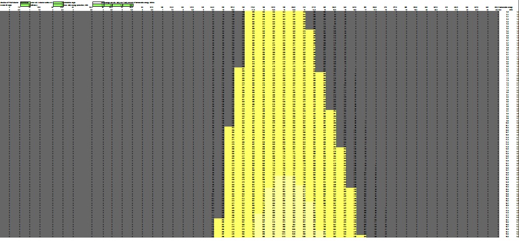Image resolution: width=519 pixels, height=249 pixels.
Task: Select the green cell left of 'efficiency'
Action: 25,5
